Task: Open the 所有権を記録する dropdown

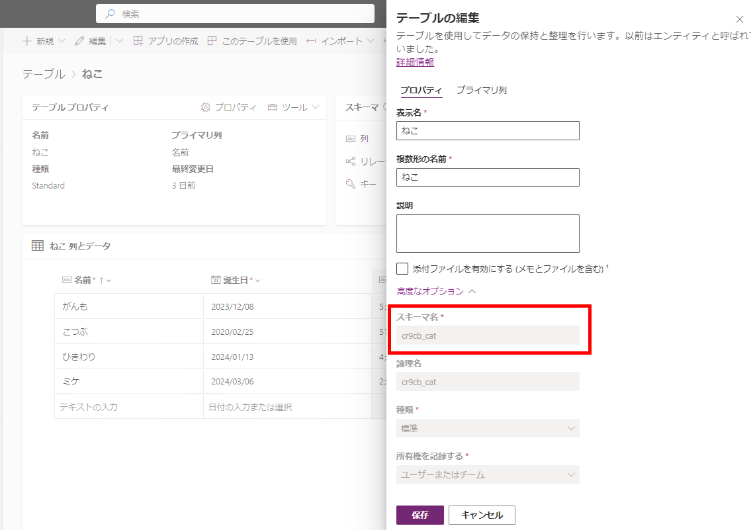Action: point(488,474)
